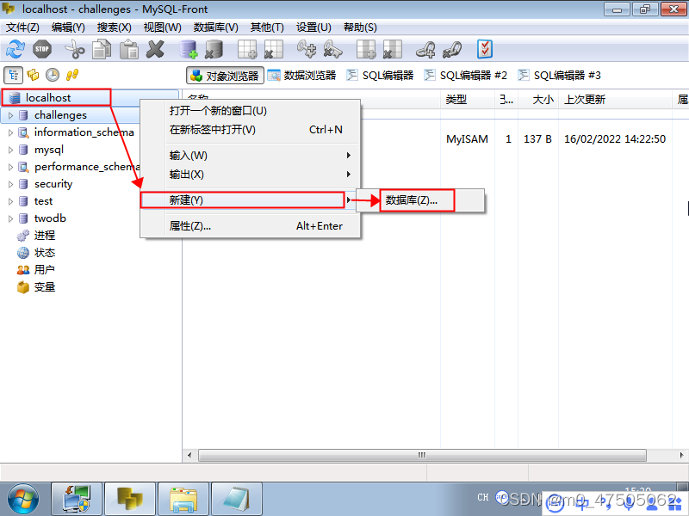Expand the performance_schema node
The image size is (689, 516).
(x=10, y=167)
